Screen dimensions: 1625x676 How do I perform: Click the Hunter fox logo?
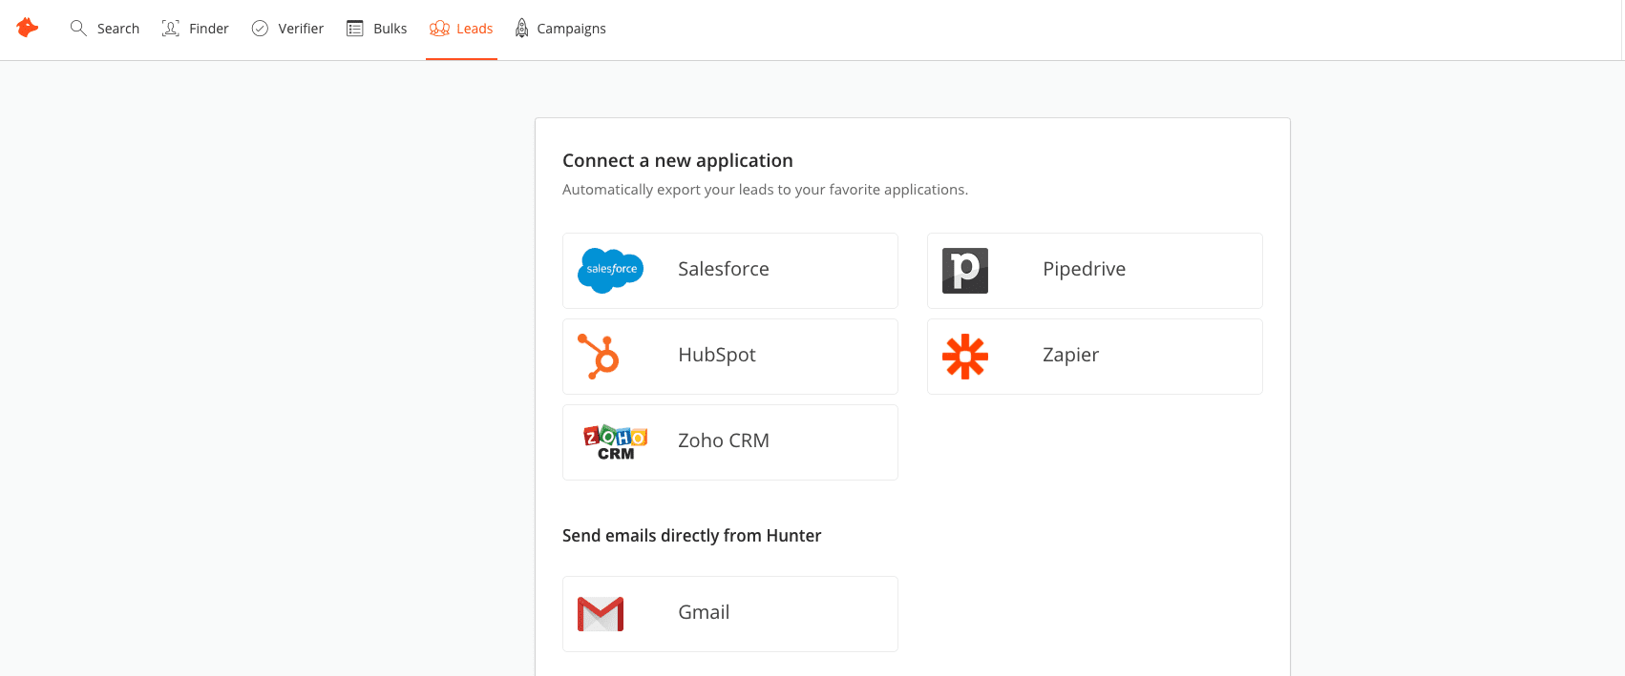point(28,28)
